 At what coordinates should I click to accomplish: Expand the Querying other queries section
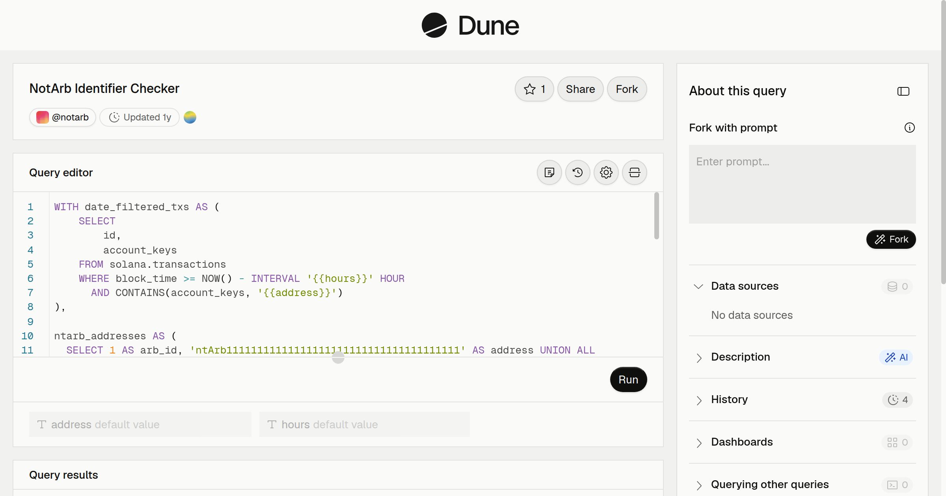[698, 485]
